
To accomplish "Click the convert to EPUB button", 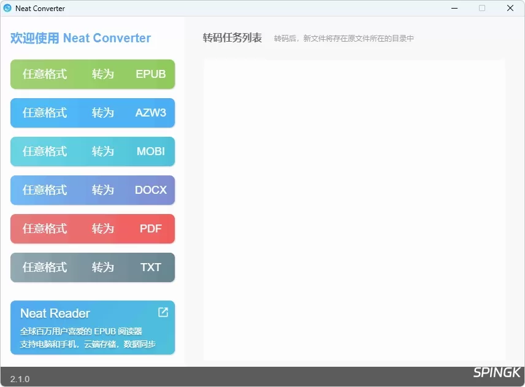I will (93, 74).
